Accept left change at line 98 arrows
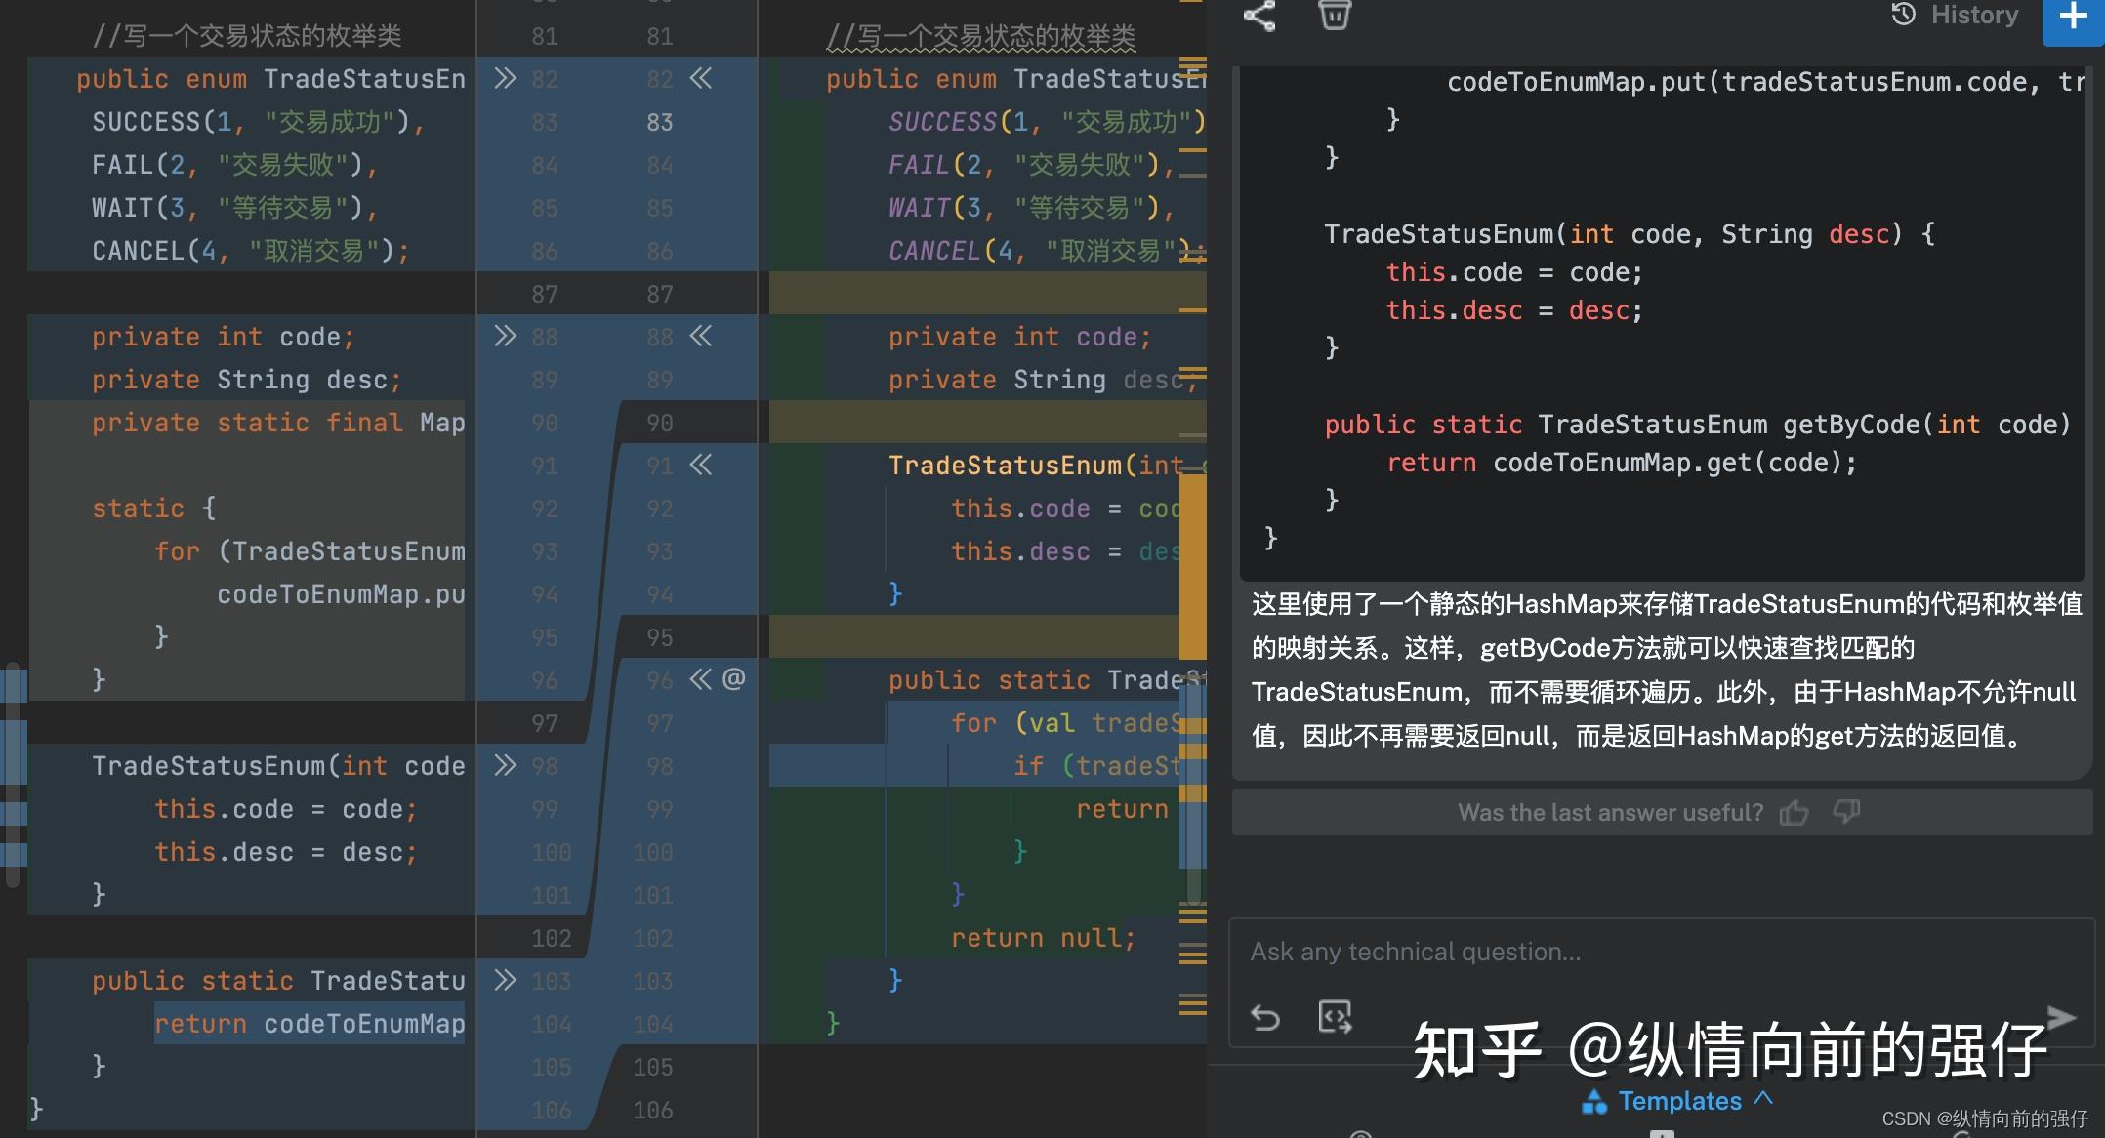Screen dimensions: 2105x1138 (x=505, y=765)
